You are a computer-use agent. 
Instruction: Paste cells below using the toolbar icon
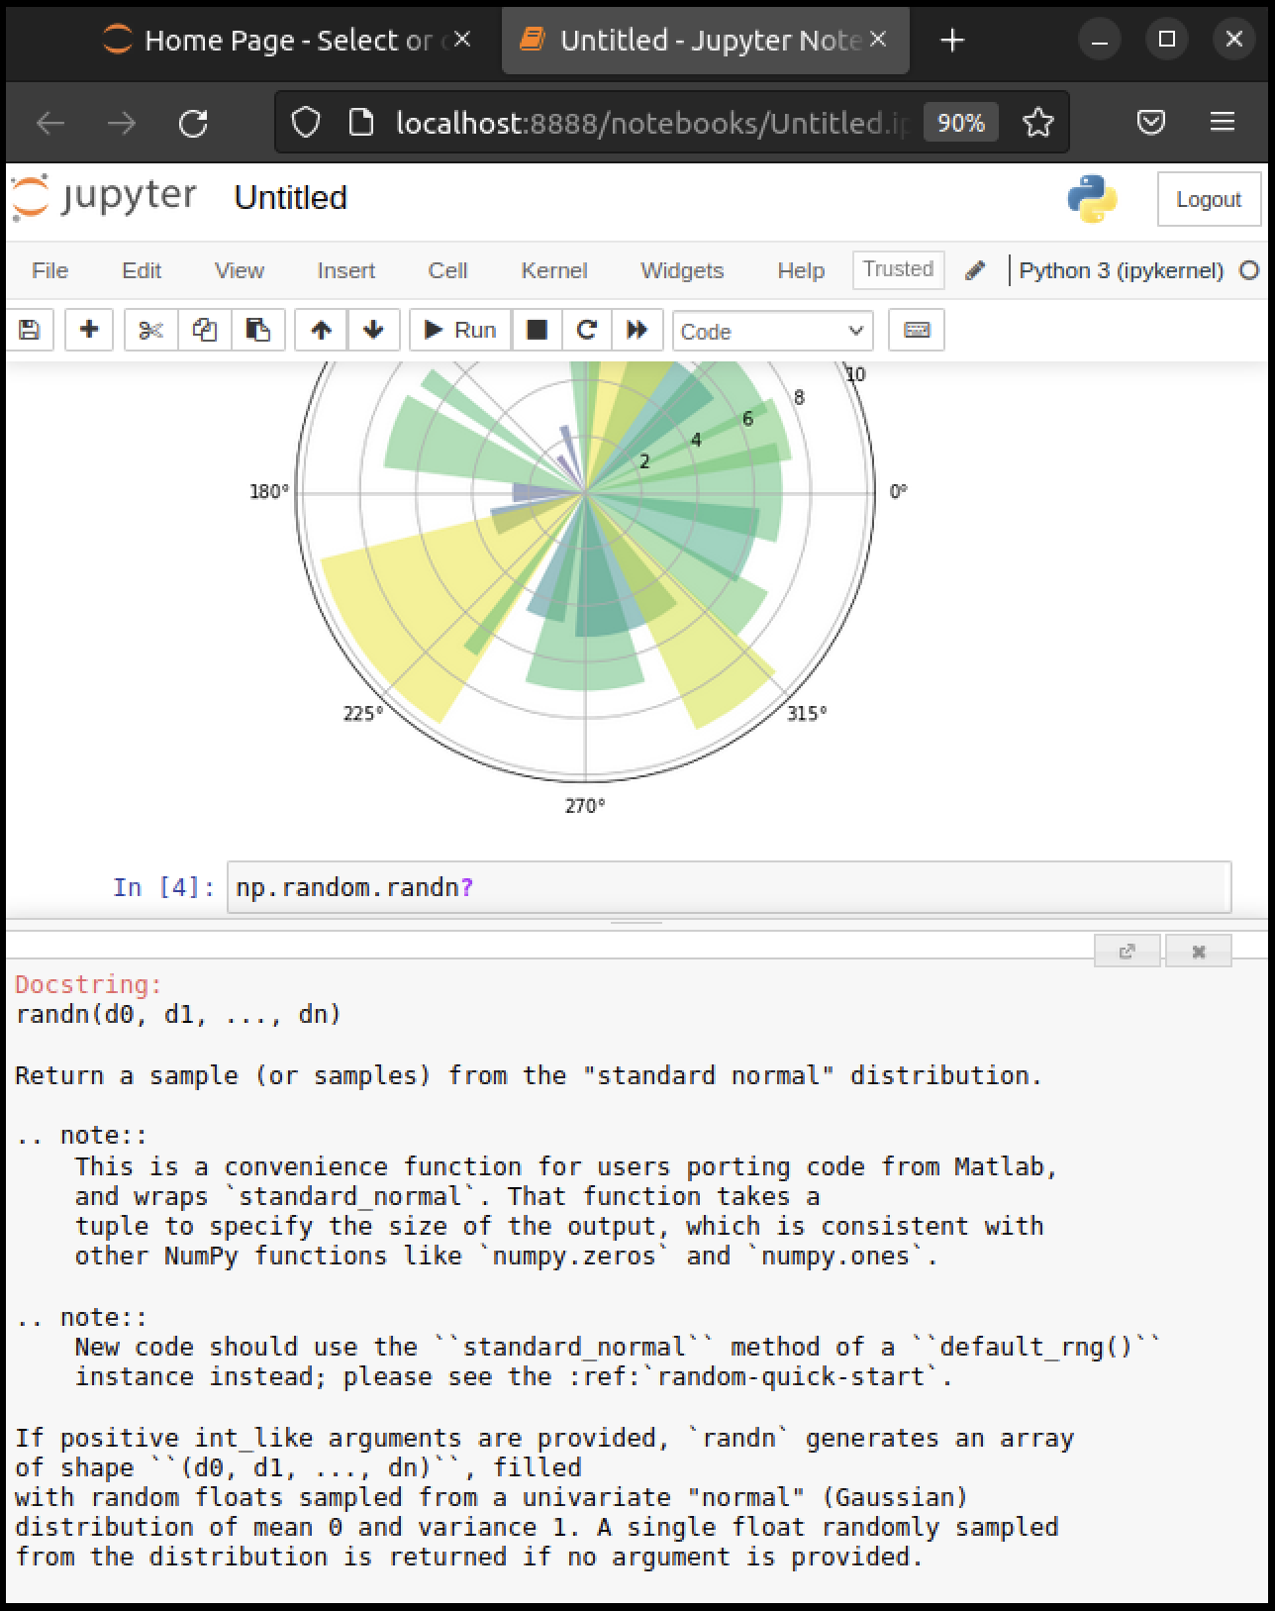258,331
